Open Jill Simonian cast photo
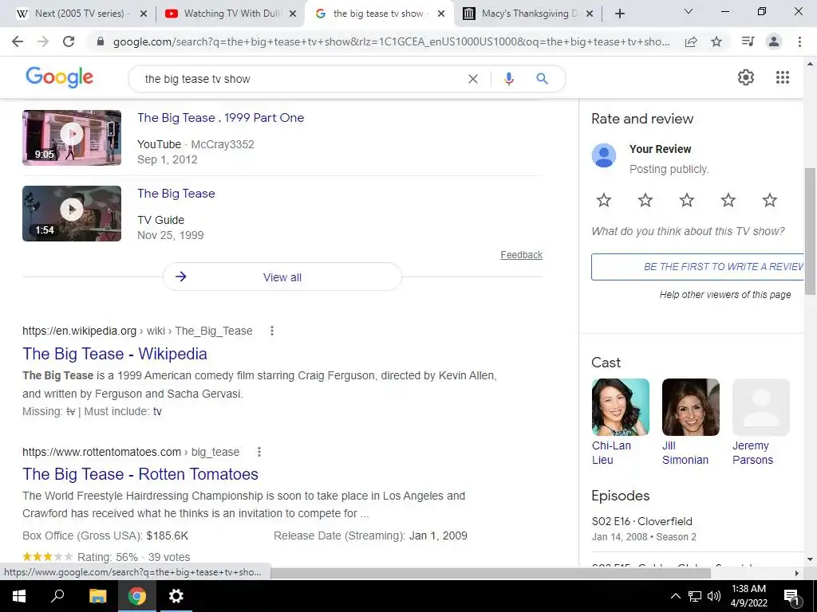 click(690, 407)
